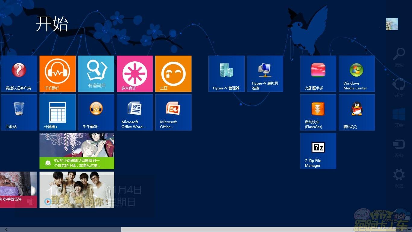Launch the Windows Media Center tile

point(357,74)
